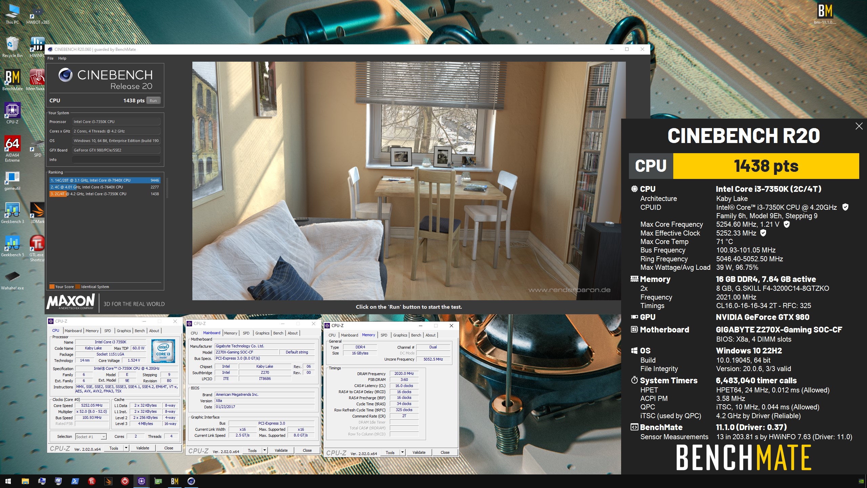
Task: Click the Info input field in Cinebench
Action: (x=116, y=160)
